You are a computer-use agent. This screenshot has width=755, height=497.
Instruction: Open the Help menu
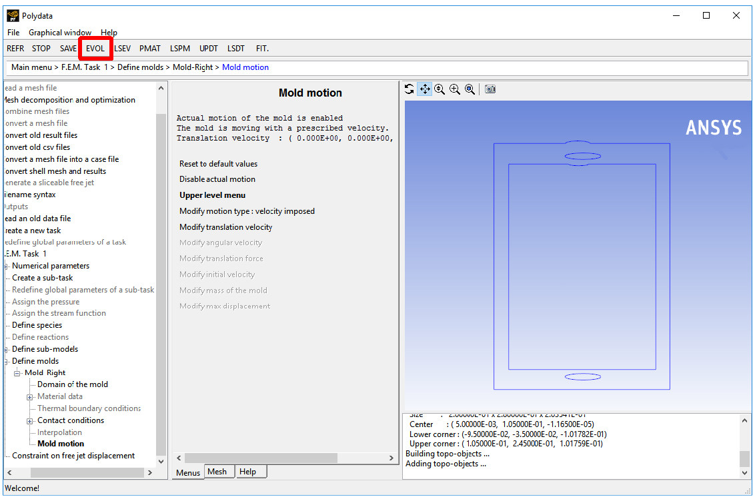pyautogui.click(x=109, y=32)
